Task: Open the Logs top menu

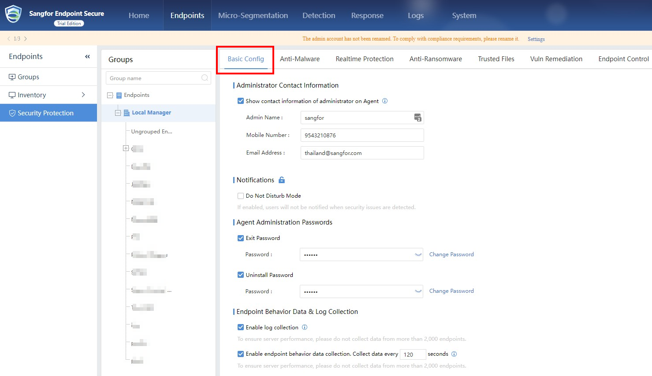Action: click(416, 15)
